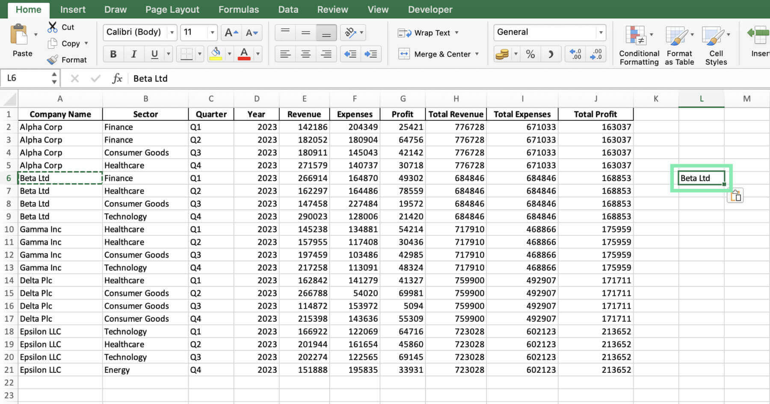
Task: Apply red font color
Action: click(244, 54)
